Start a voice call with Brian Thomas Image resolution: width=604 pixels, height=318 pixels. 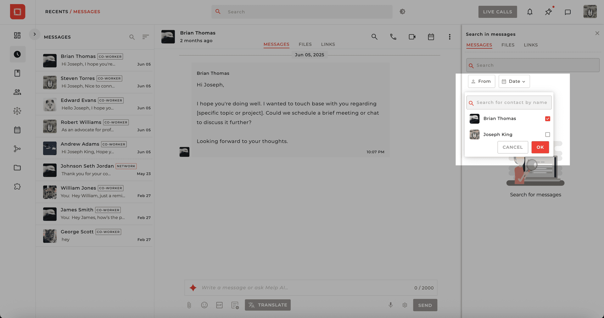[x=393, y=37]
